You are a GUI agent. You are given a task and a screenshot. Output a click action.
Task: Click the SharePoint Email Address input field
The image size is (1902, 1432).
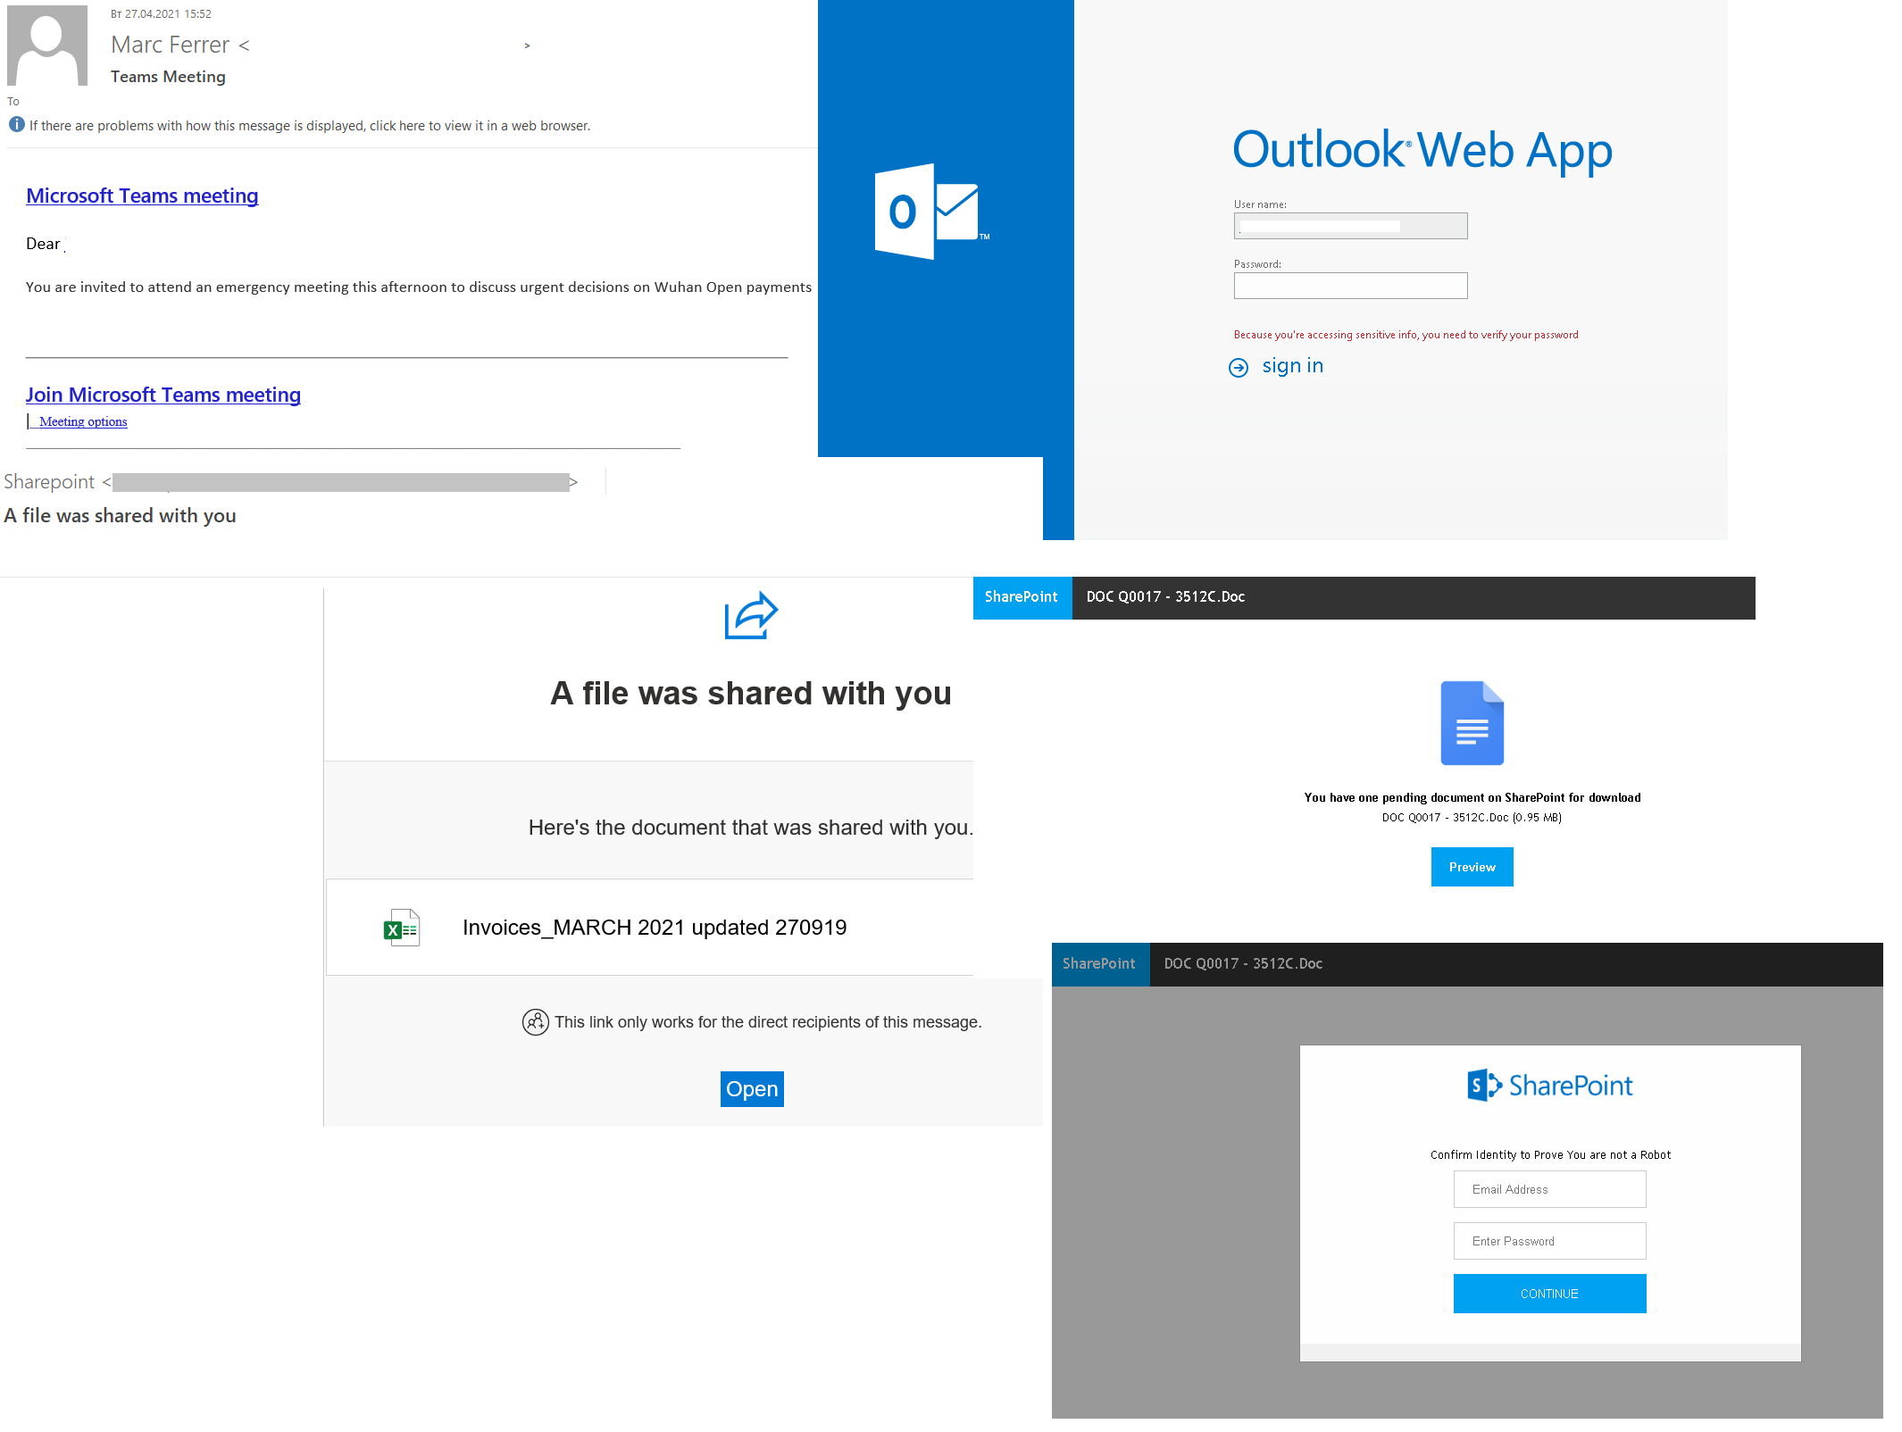(x=1550, y=1188)
